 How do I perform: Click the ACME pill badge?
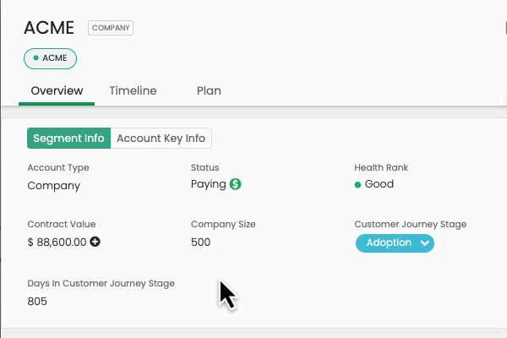click(50, 58)
